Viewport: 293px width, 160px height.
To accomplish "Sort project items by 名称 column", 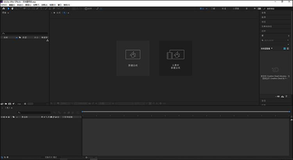I will pyautogui.click(x=6, y=38).
